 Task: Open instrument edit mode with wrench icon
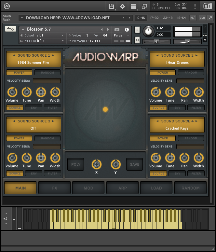pyautogui.click(x=10, y=29)
